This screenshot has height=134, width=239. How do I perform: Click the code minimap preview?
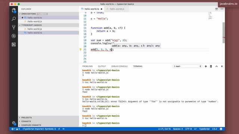click(210, 16)
